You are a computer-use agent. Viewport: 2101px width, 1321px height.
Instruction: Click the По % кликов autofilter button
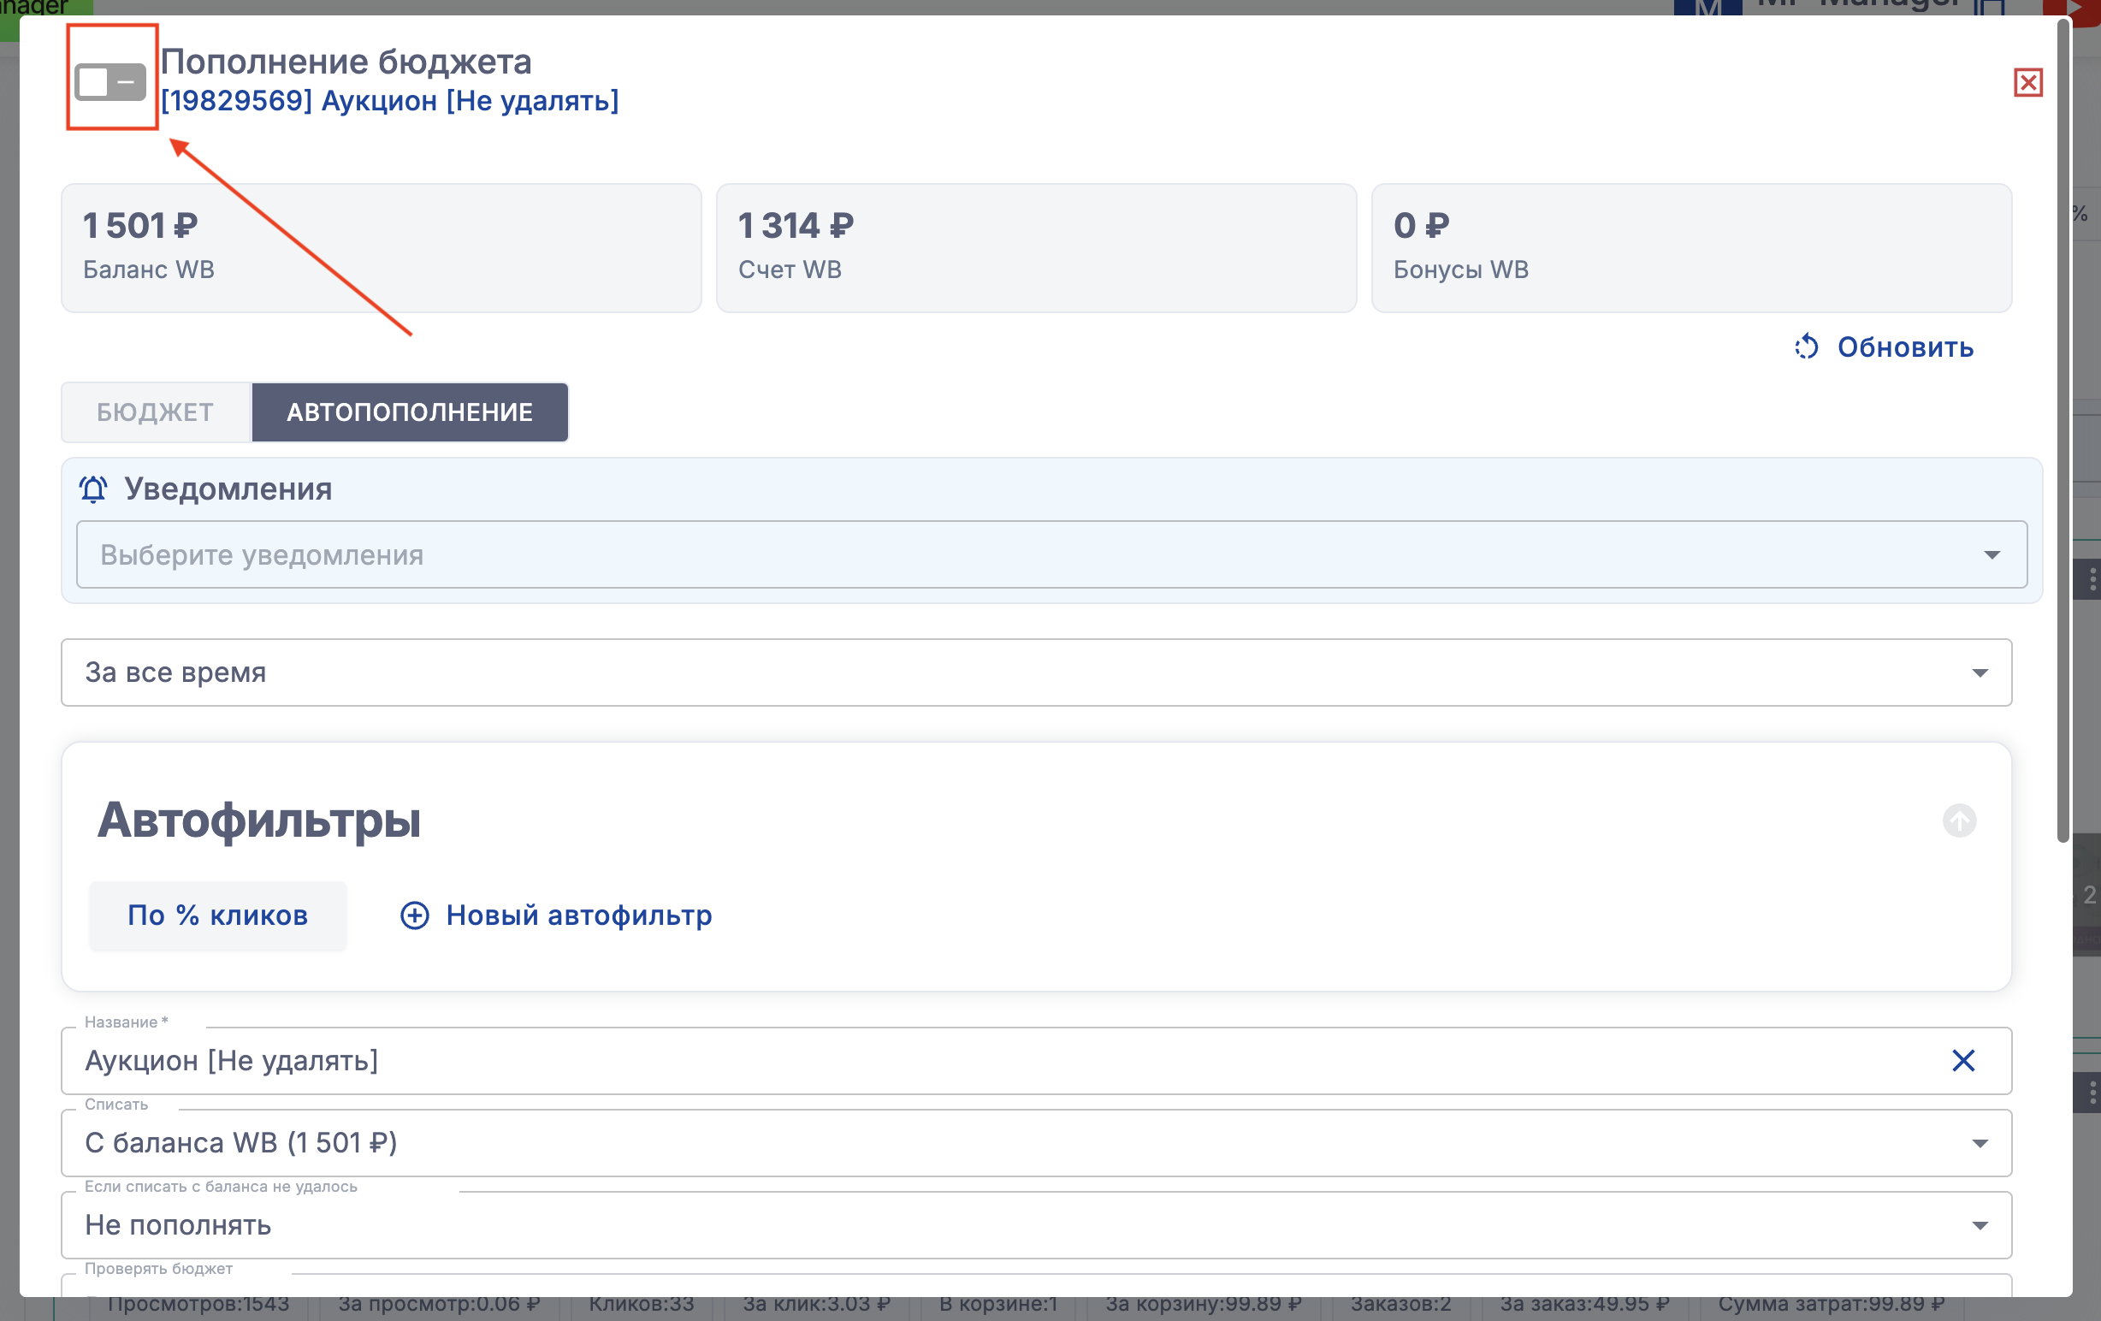217,915
